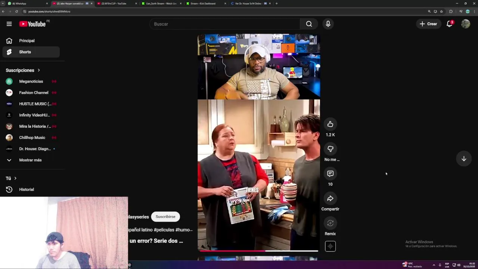Expand the Tú section chevron

coord(15,178)
